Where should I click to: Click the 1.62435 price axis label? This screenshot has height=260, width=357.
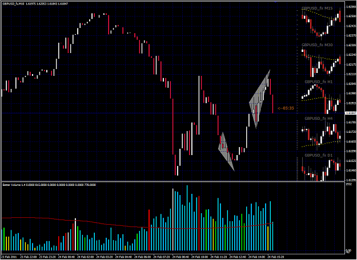pos(351,26)
